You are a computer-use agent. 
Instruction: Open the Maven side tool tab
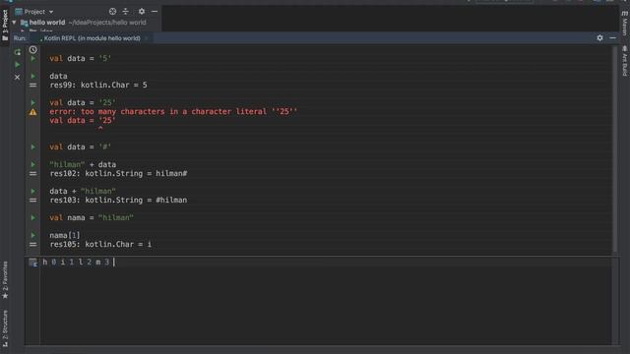625,24
